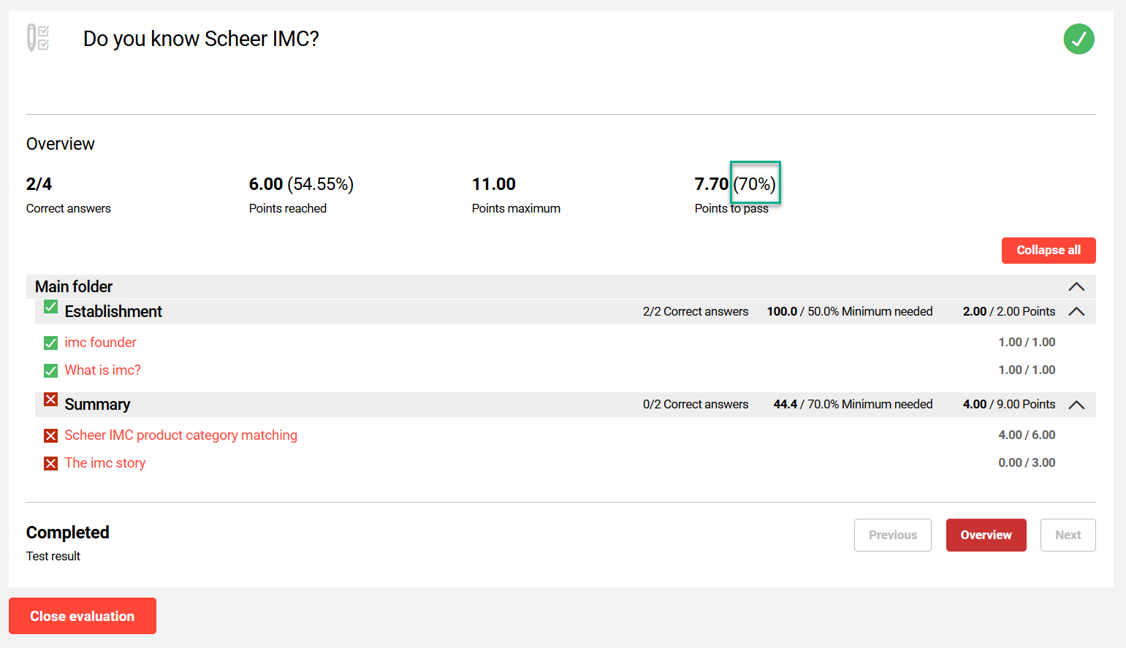
Task: Select the 0/2 Correct answers text
Action: pyautogui.click(x=696, y=404)
